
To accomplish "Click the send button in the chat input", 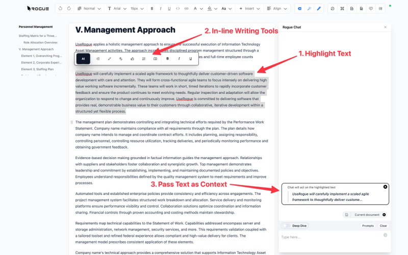I will 386,235.
